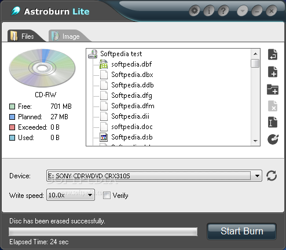The image size is (286, 250).
Task: Select Softpedia.dbx in the file list
Action: [132, 75]
